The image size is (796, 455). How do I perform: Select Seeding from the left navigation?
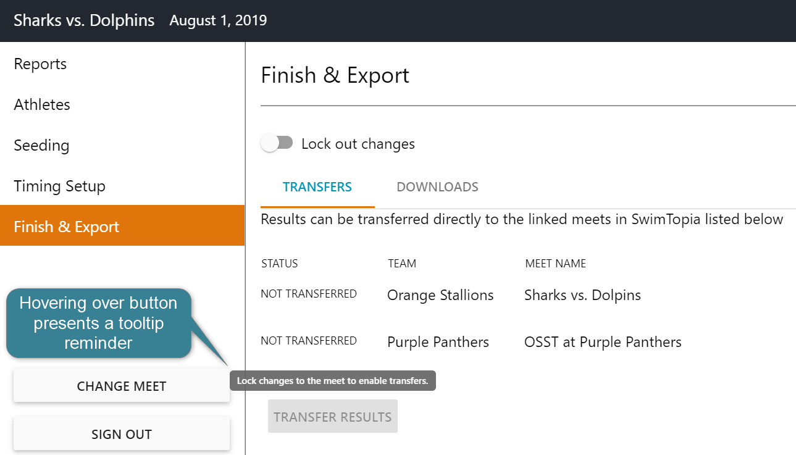coord(41,146)
